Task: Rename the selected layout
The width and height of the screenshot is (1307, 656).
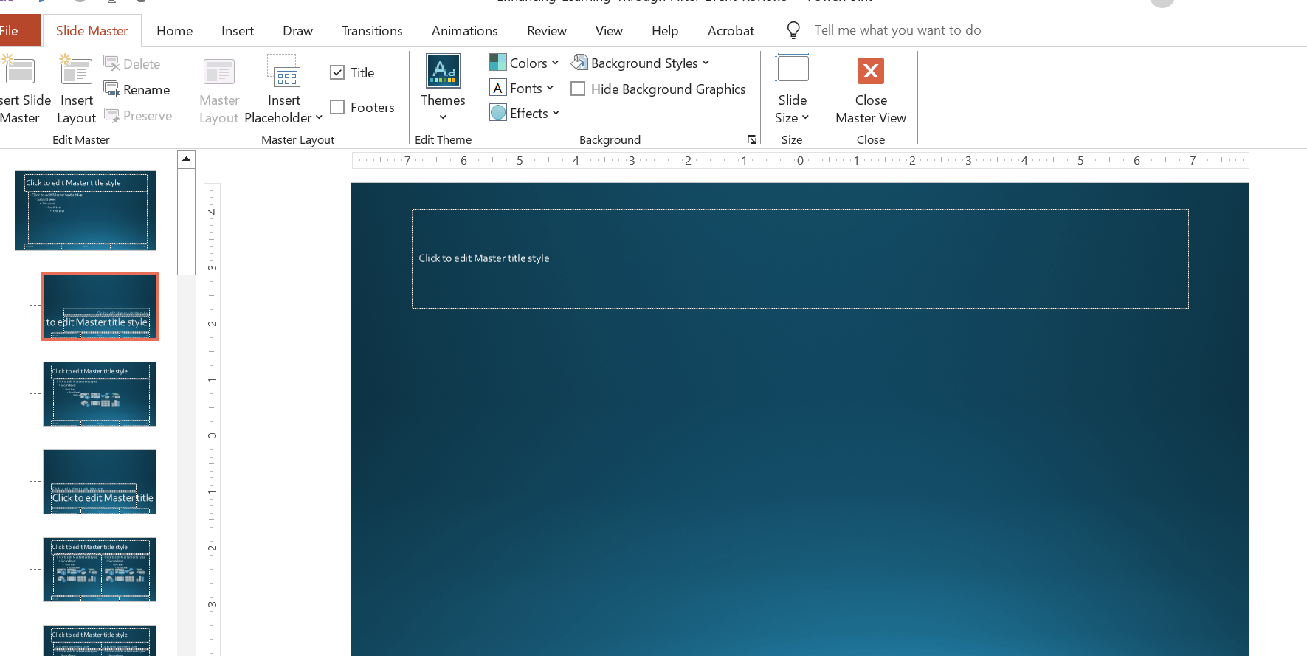Action: [137, 90]
